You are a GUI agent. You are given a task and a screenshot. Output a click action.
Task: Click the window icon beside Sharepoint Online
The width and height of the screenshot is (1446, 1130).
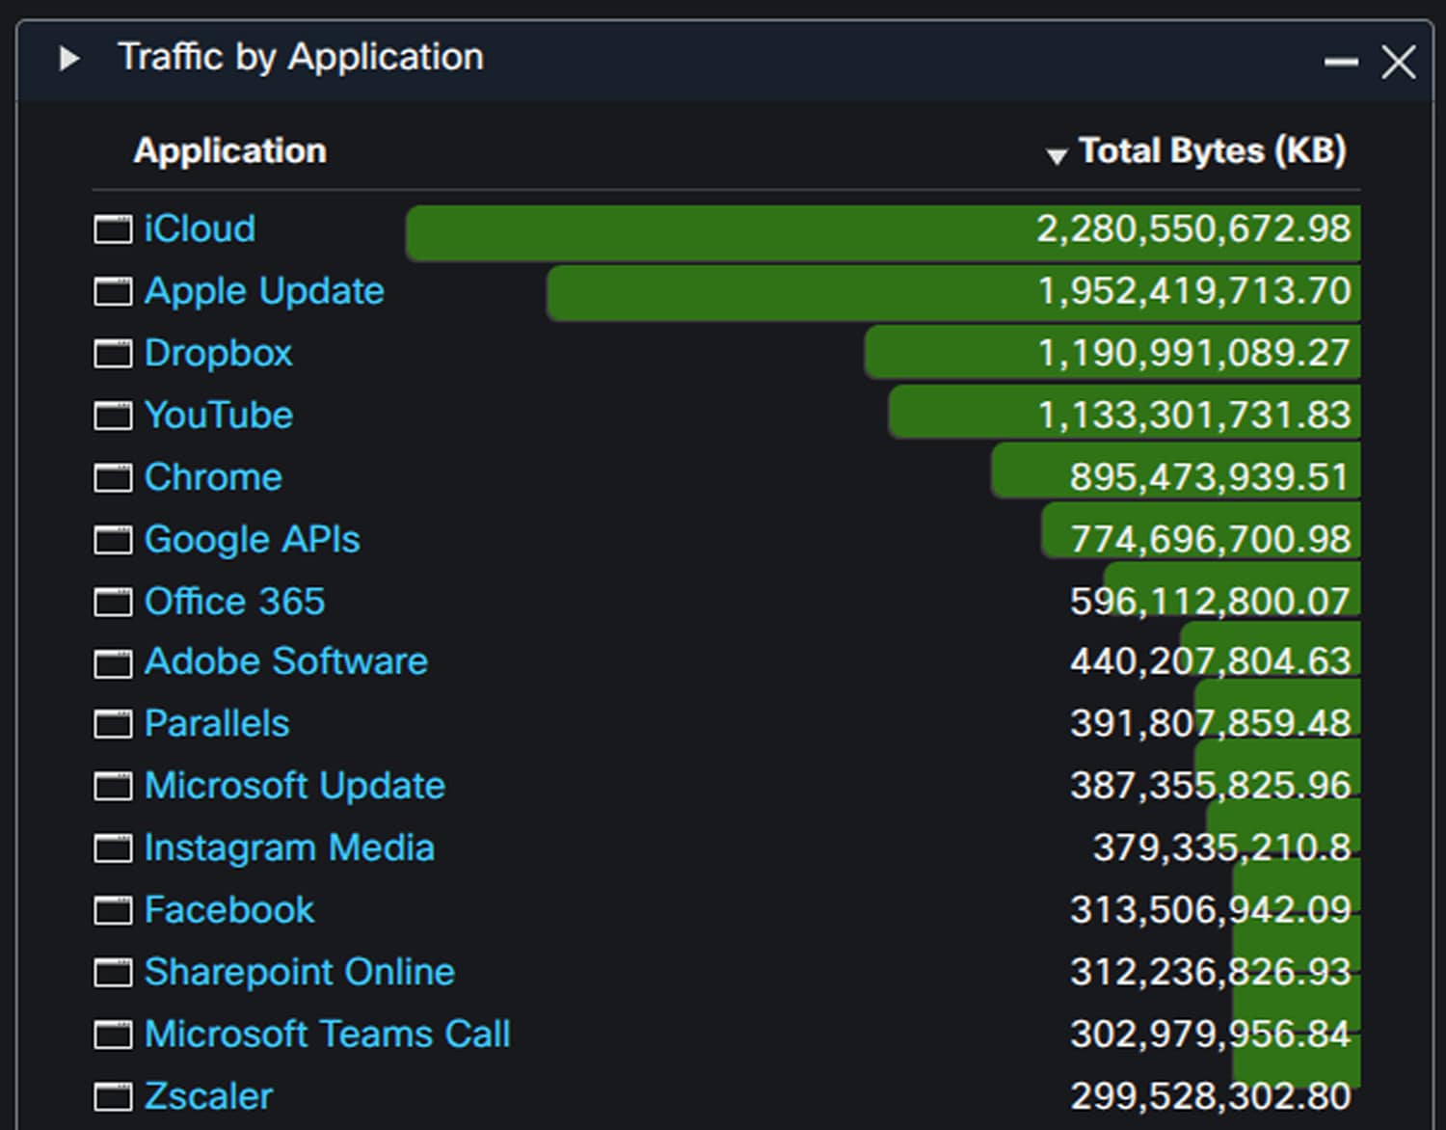[x=113, y=973]
